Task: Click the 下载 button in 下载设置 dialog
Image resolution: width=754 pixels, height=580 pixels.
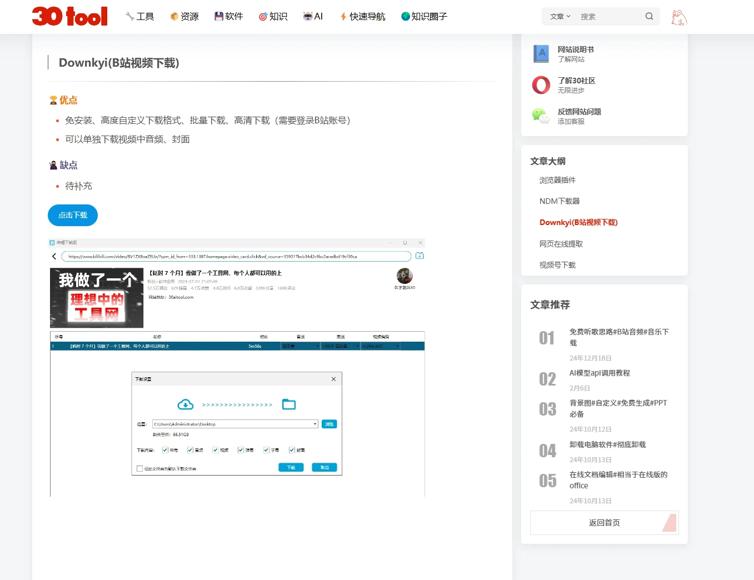Action: (x=291, y=467)
